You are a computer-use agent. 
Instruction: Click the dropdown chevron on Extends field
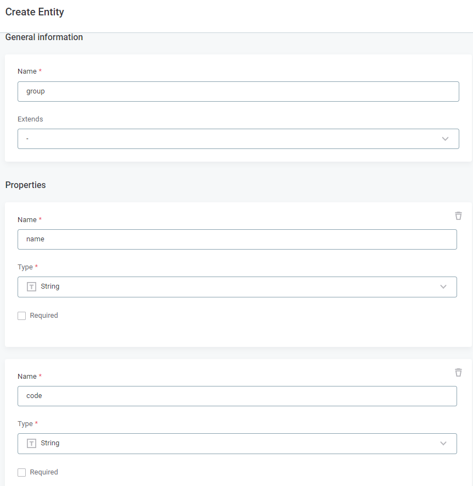click(445, 139)
